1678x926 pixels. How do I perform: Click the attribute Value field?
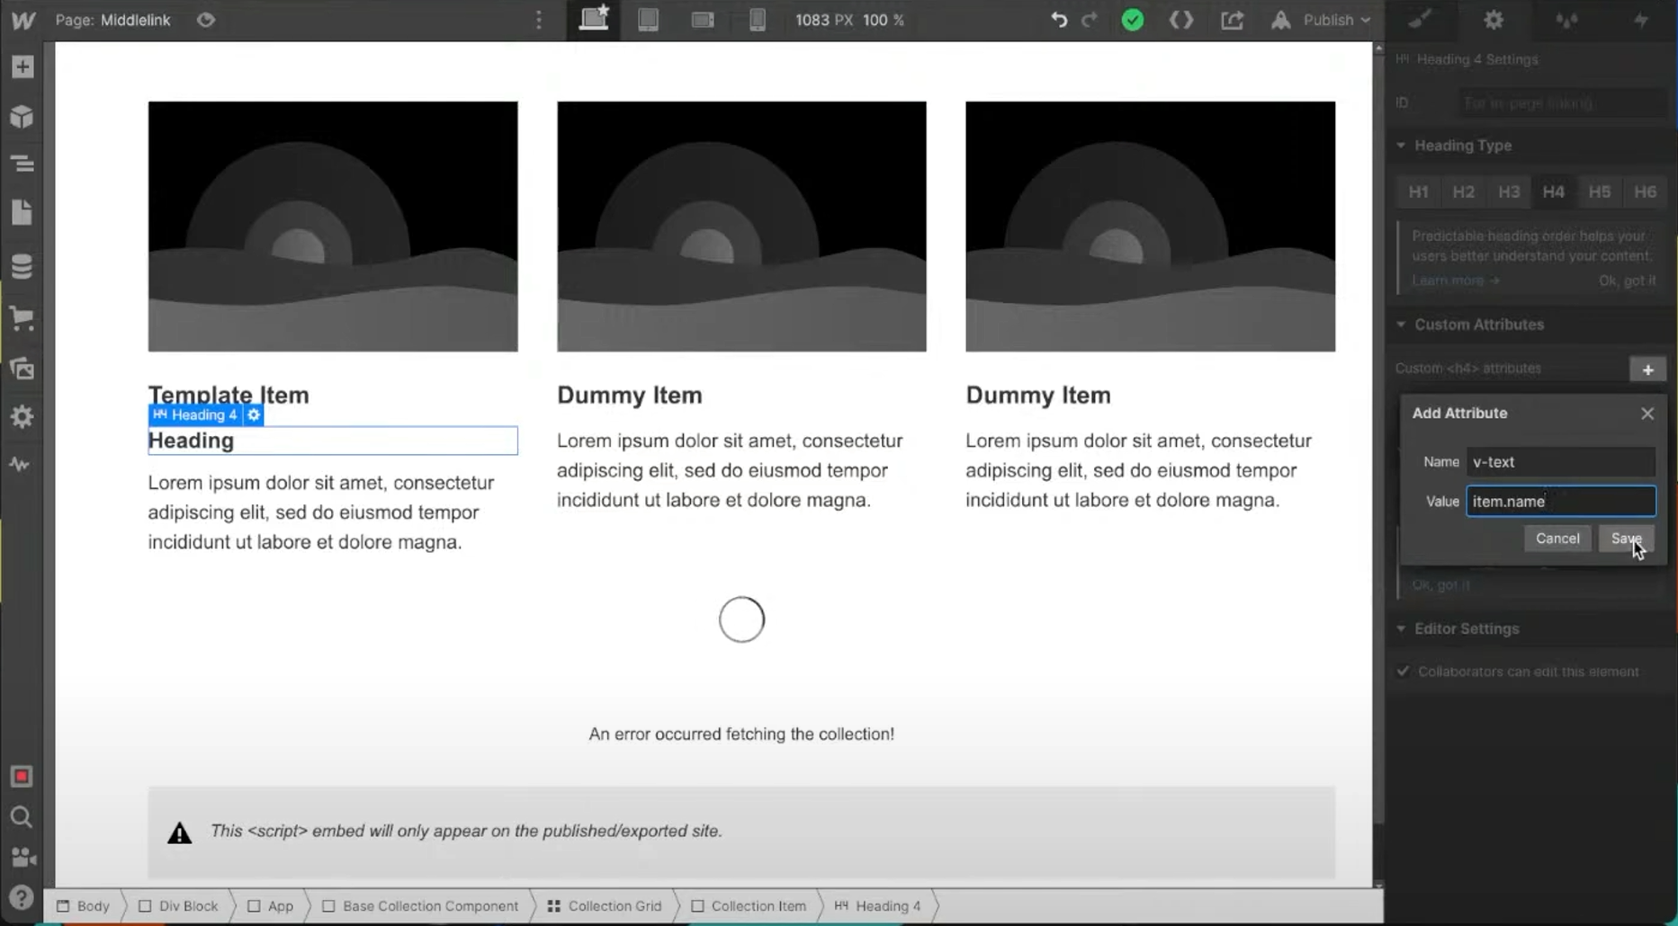[x=1561, y=502]
